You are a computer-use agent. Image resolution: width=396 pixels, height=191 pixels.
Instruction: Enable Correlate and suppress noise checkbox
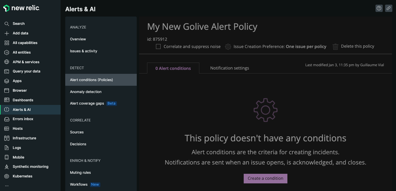click(158, 47)
